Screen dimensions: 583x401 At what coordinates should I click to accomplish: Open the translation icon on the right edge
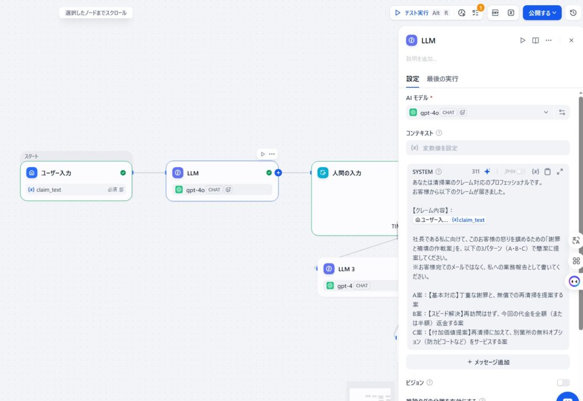click(x=577, y=241)
